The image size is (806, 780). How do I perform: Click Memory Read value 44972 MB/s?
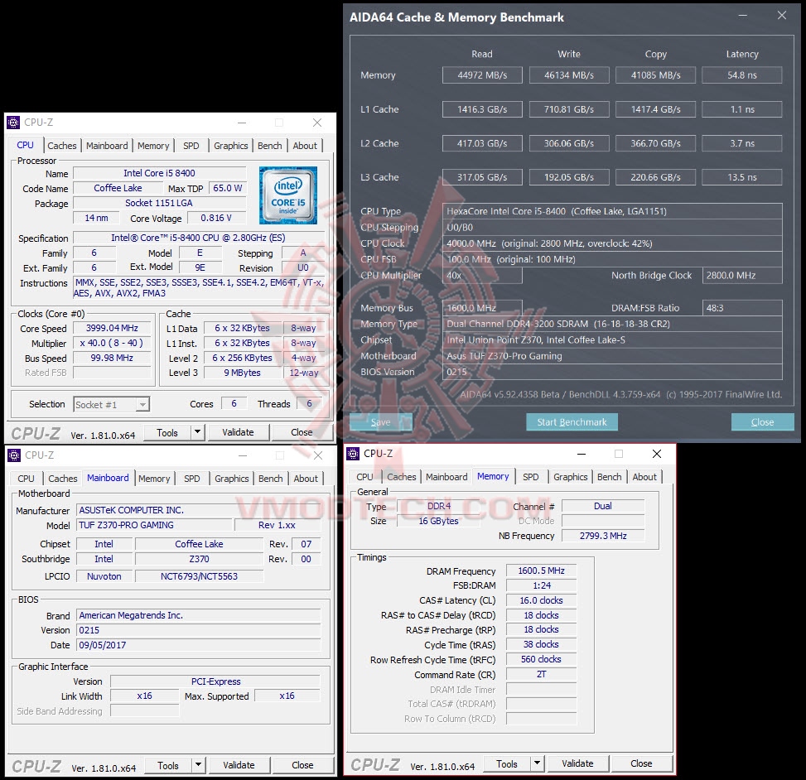[x=482, y=75]
